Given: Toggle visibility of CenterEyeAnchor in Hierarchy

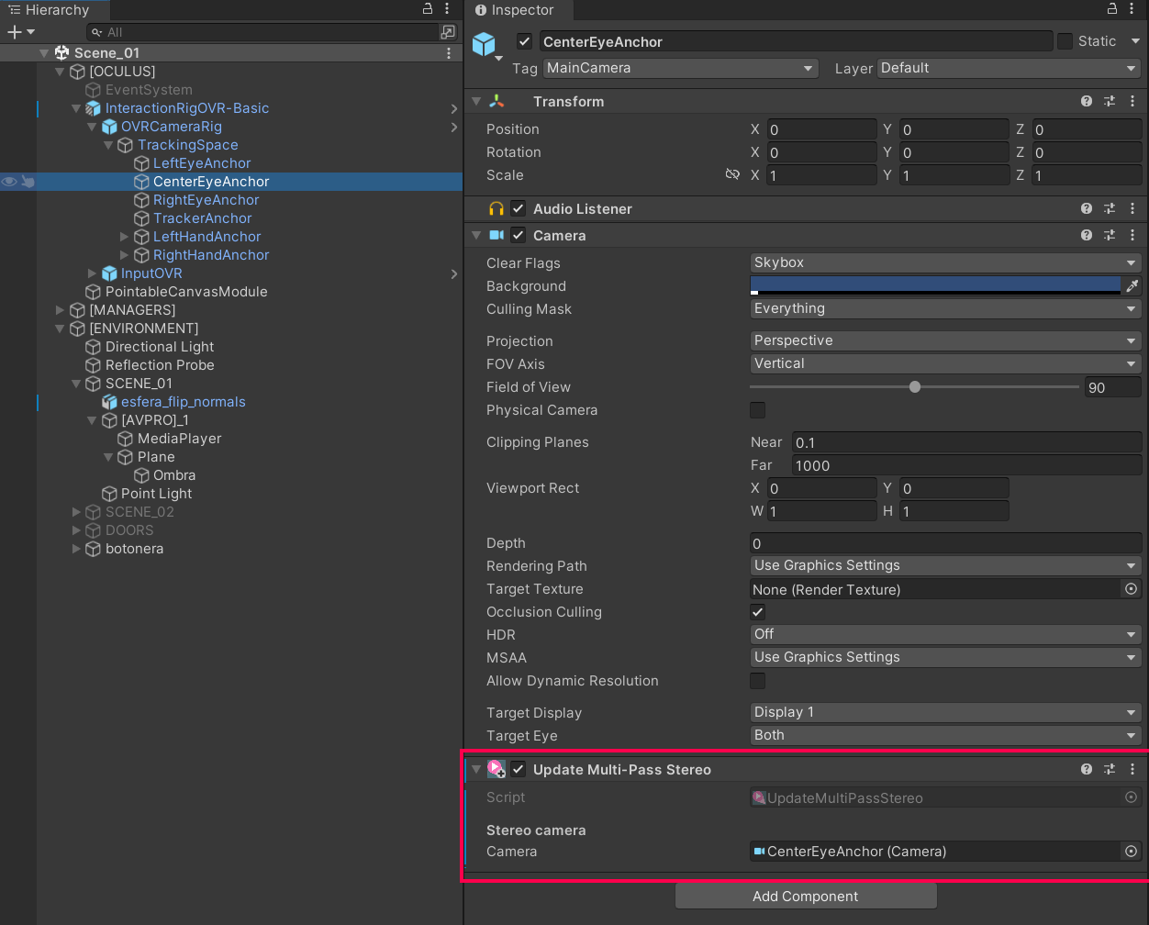Looking at the screenshot, I should [x=9, y=182].
